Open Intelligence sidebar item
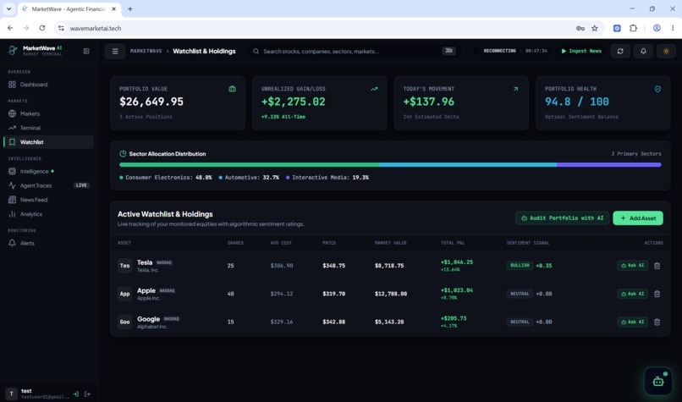Screen dimensions: 682x402 click(48, 172)
